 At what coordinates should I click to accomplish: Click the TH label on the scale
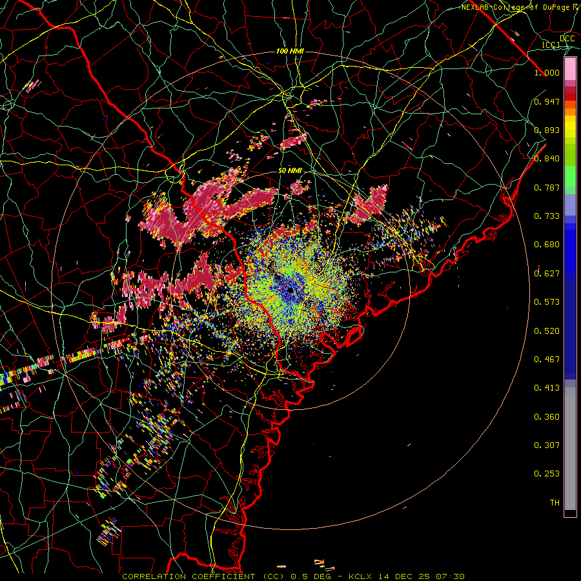click(555, 503)
